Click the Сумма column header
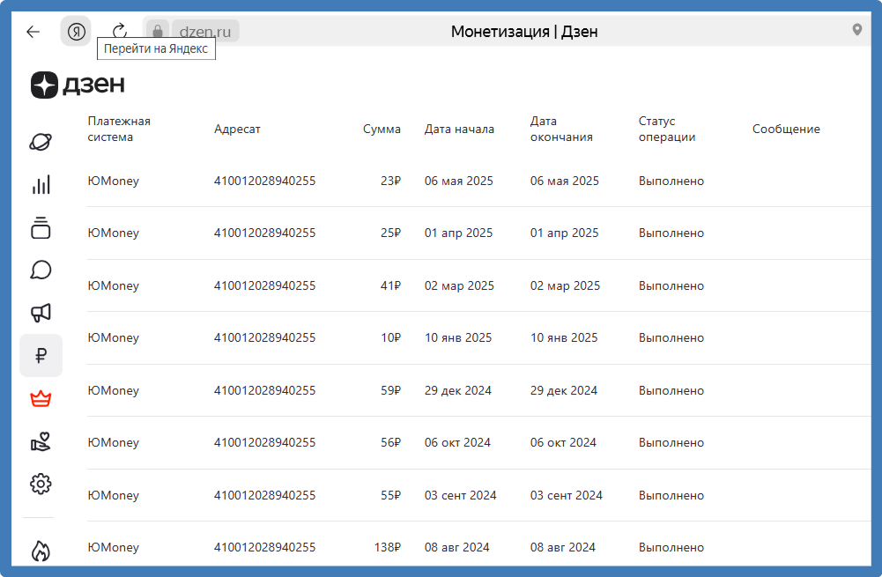The image size is (882, 577). pyautogui.click(x=382, y=129)
